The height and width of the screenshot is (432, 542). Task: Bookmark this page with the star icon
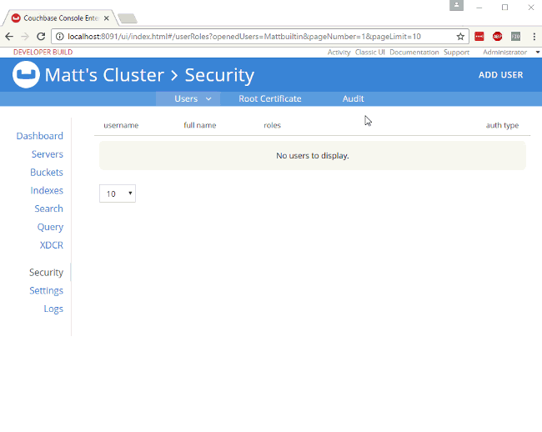pyautogui.click(x=460, y=37)
